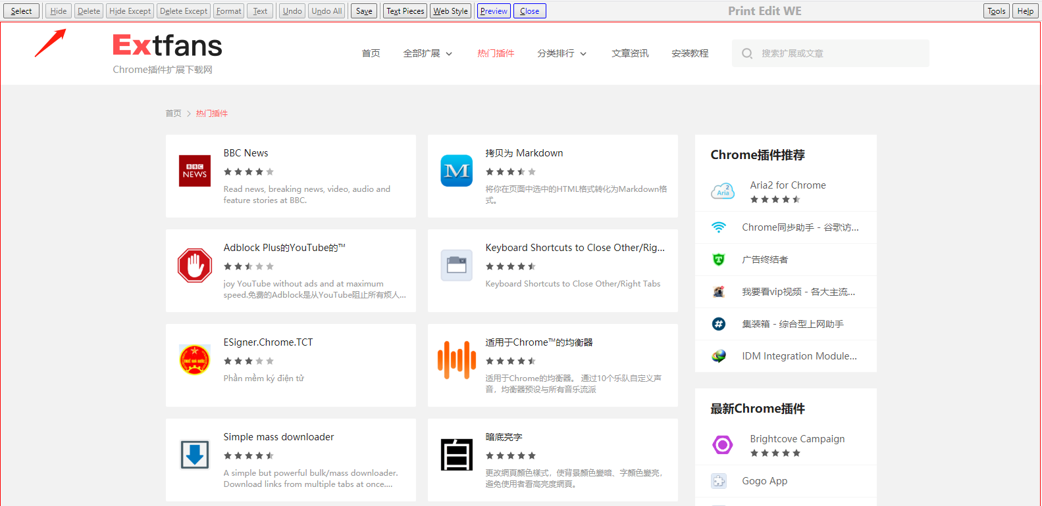The image size is (1042, 506).
Task: Open the black dark-mode character icon
Action: point(457,455)
